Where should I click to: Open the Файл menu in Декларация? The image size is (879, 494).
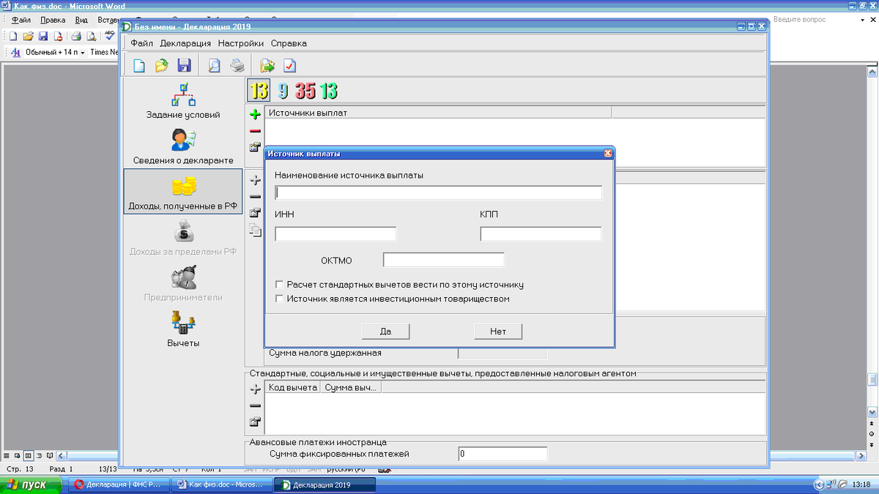click(142, 43)
